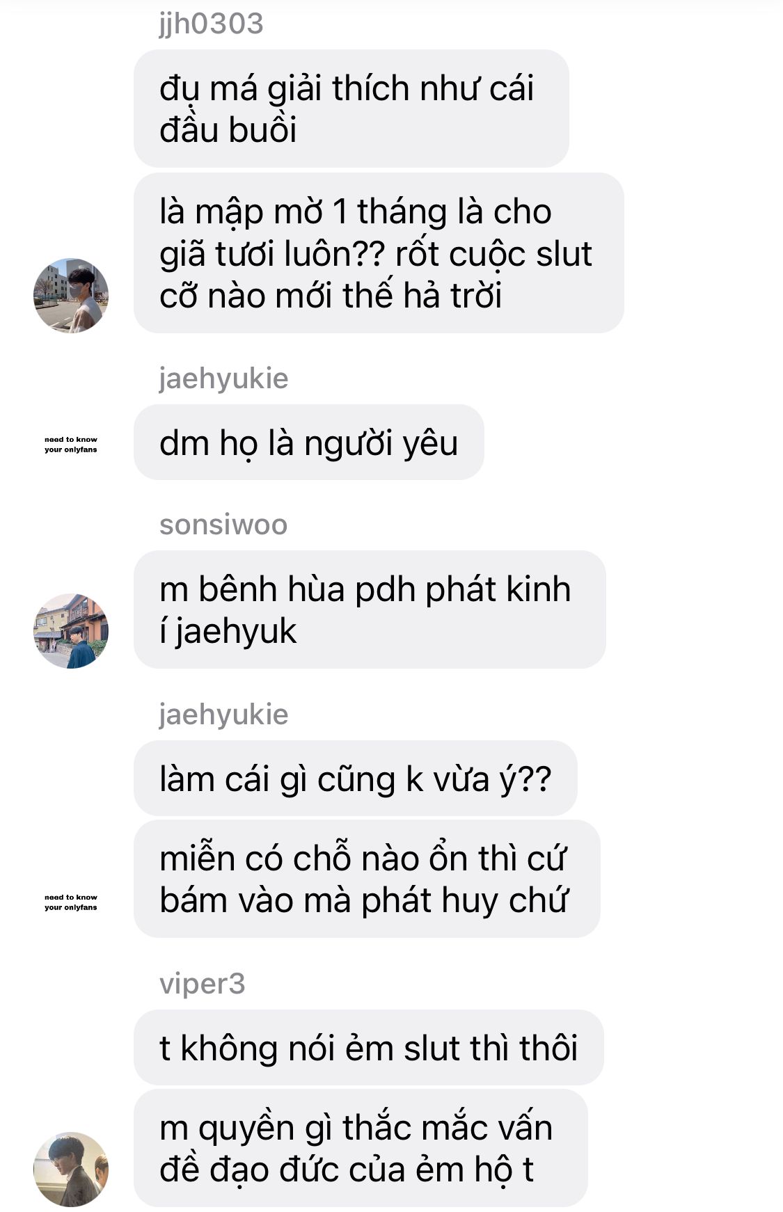Select first jaehyukie username label
This screenshot has width=783, height=1212.
click(223, 379)
